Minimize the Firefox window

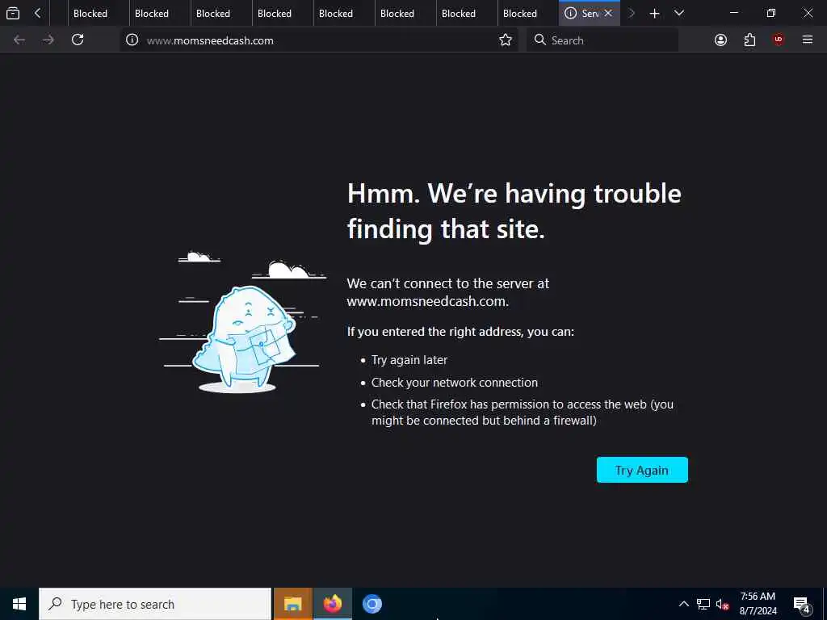point(734,13)
